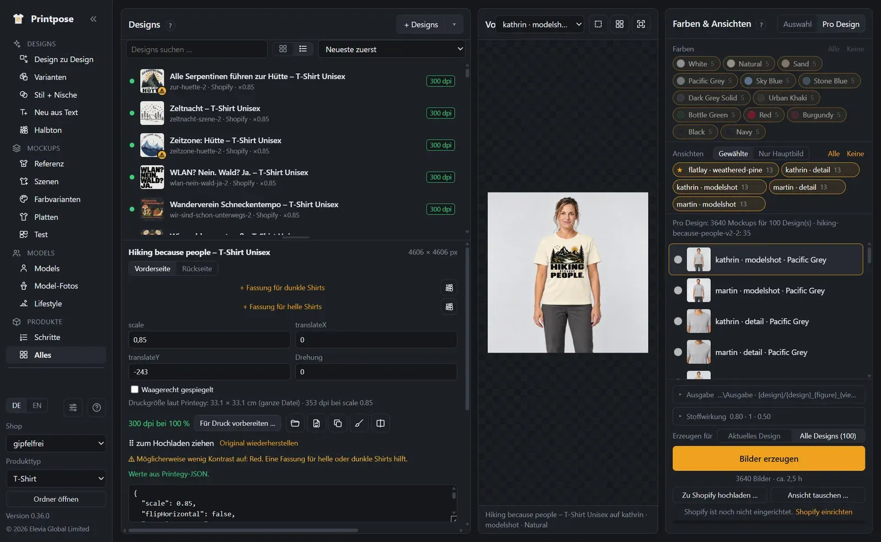Enable the Waagerecht gespiegelt checkbox
This screenshot has height=542, width=881.
[x=134, y=389]
